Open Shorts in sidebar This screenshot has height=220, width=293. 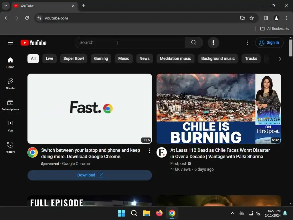tap(10, 84)
